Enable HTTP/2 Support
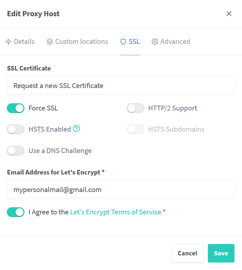 [135, 108]
